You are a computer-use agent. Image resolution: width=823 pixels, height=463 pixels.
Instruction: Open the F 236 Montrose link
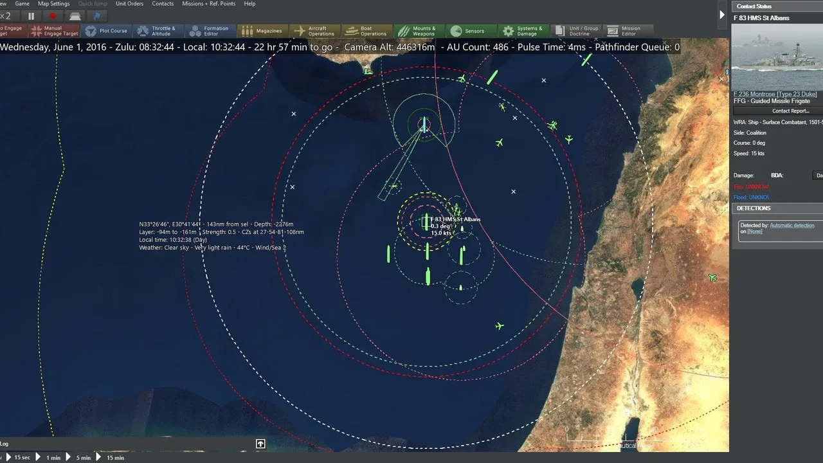775,94
